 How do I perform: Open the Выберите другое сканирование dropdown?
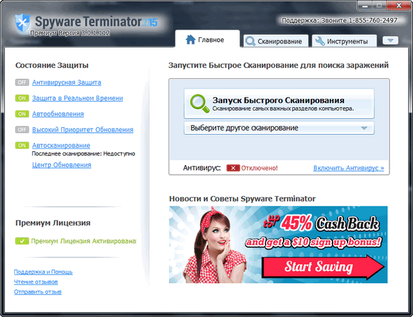pos(279,128)
